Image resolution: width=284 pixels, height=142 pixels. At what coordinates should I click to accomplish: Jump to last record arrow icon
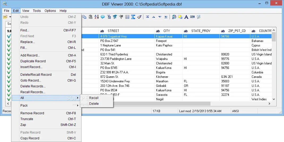point(166,17)
